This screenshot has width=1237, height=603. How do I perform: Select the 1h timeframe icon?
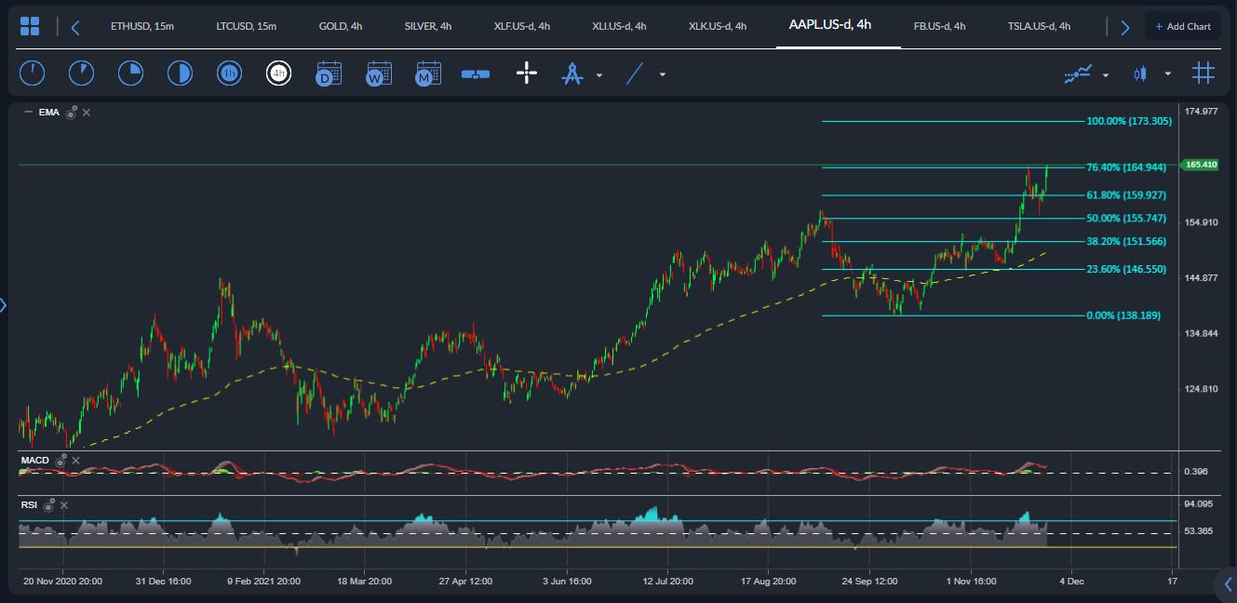point(229,74)
